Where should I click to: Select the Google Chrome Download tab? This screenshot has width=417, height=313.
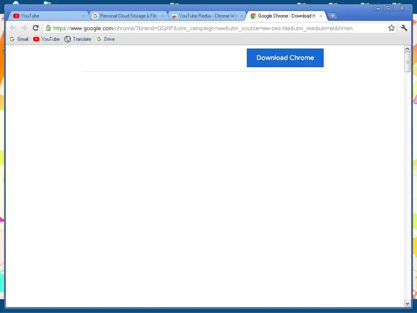click(x=286, y=16)
